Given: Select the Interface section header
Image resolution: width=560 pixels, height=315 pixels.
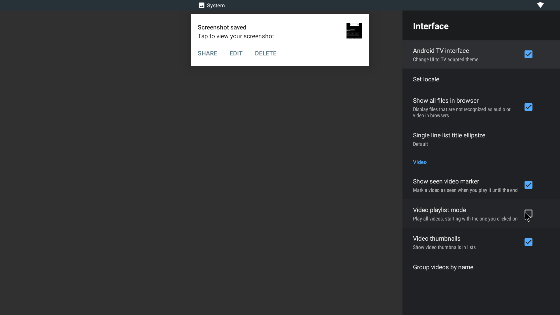Looking at the screenshot, I should click(x=430, y=26).
